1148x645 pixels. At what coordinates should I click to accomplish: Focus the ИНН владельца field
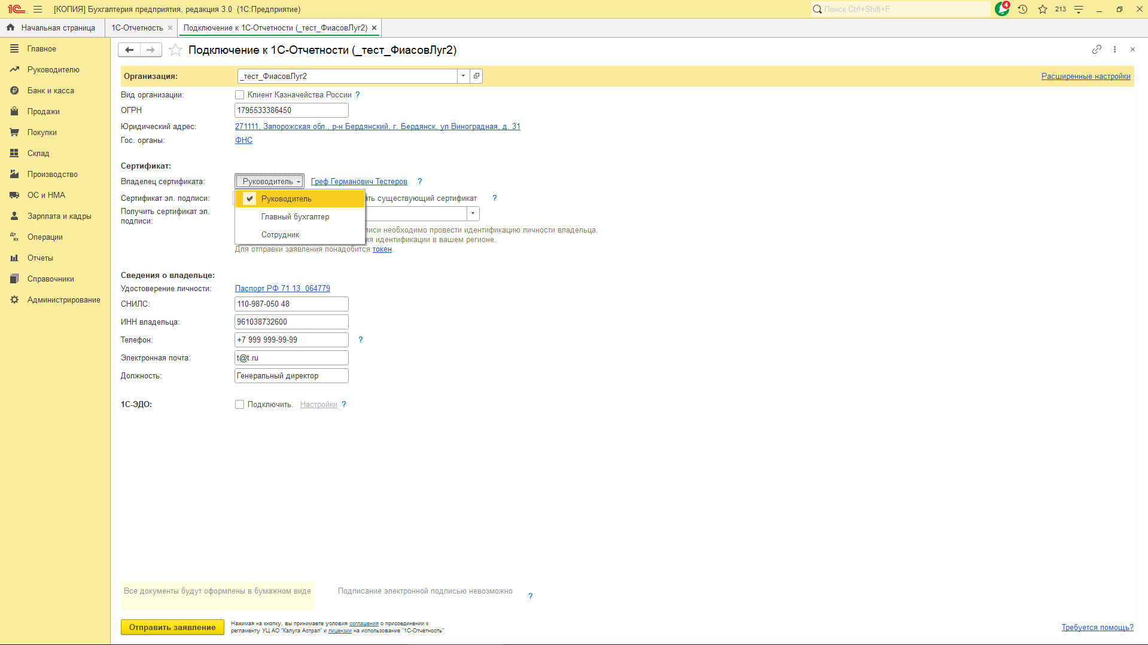[x=291, y=322]
